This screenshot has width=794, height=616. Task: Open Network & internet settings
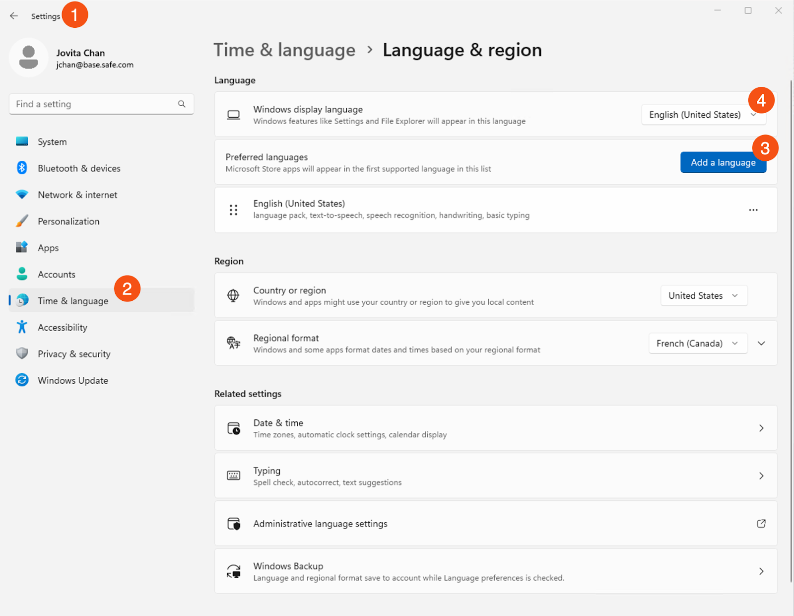pyautogui.click(x=101, y=195)
